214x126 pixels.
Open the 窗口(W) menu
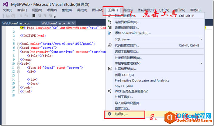coord(180,10)
